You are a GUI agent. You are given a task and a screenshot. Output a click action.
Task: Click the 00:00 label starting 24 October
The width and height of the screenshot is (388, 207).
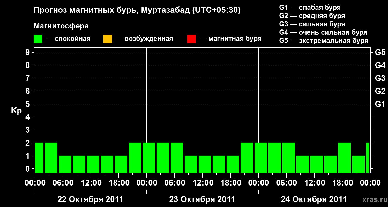click(x=258, y=183)
